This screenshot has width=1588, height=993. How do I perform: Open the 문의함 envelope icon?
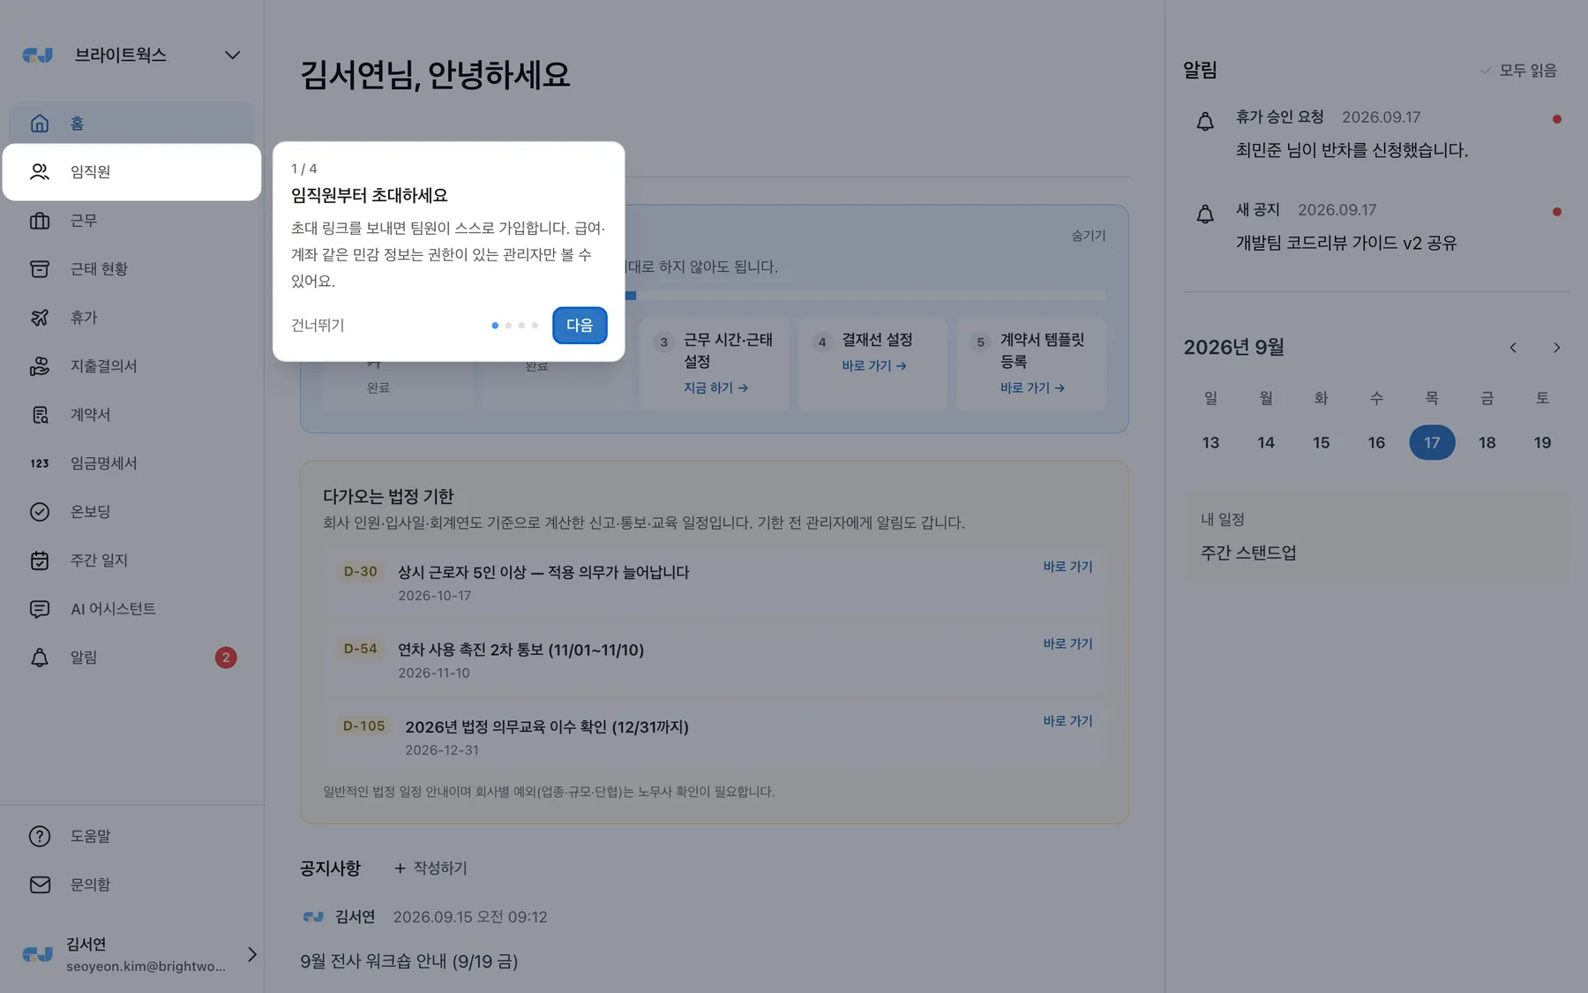tap(40, 884)
